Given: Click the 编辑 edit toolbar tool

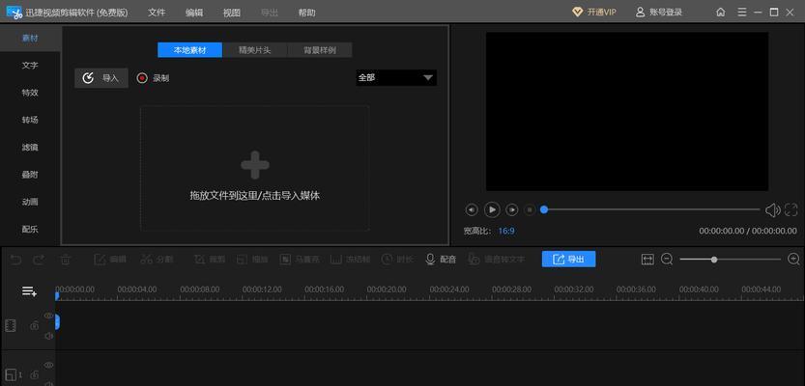Looking at the screenshot, I should point(110,260).
